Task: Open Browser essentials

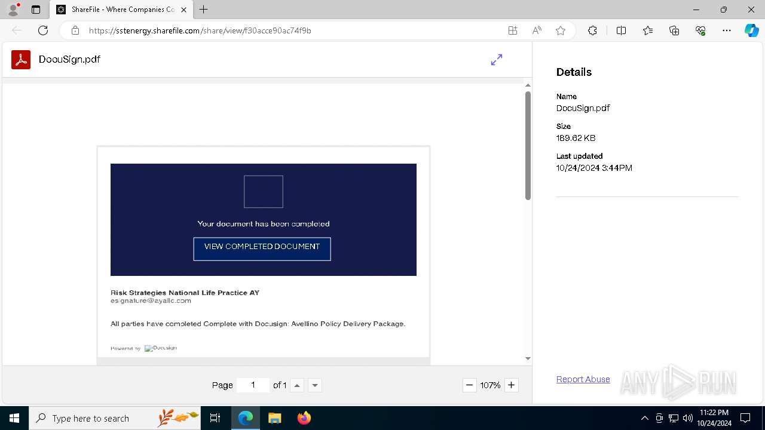Action: click(700, 30)
